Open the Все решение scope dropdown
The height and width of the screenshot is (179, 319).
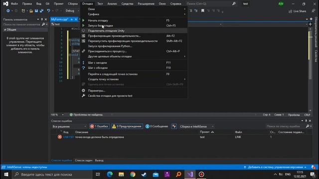click(70, 126)
